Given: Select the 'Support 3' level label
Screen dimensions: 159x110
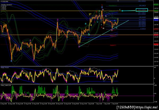Looking at the screenshot, I should pos(113,45).
